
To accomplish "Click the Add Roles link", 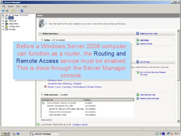I will 145,40.
